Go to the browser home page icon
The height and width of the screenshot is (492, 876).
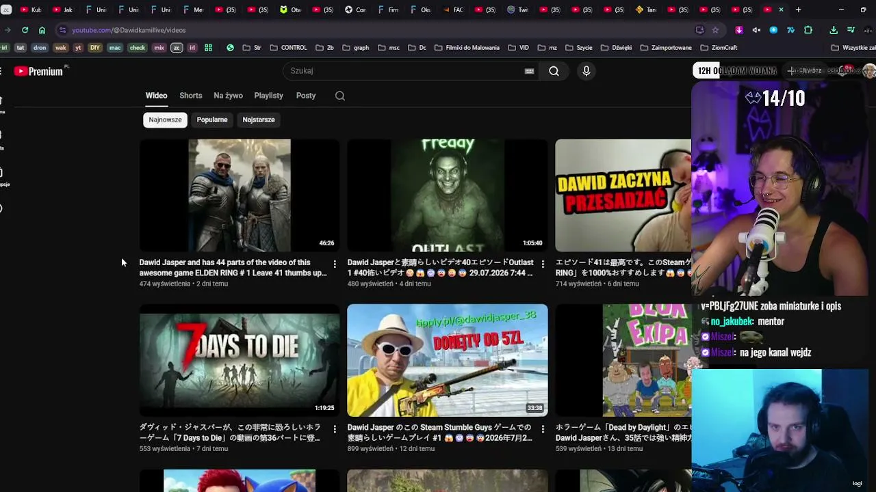(x=42, y=30)
